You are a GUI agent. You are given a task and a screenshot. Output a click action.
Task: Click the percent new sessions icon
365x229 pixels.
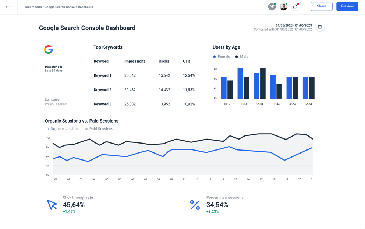(195, 204)
